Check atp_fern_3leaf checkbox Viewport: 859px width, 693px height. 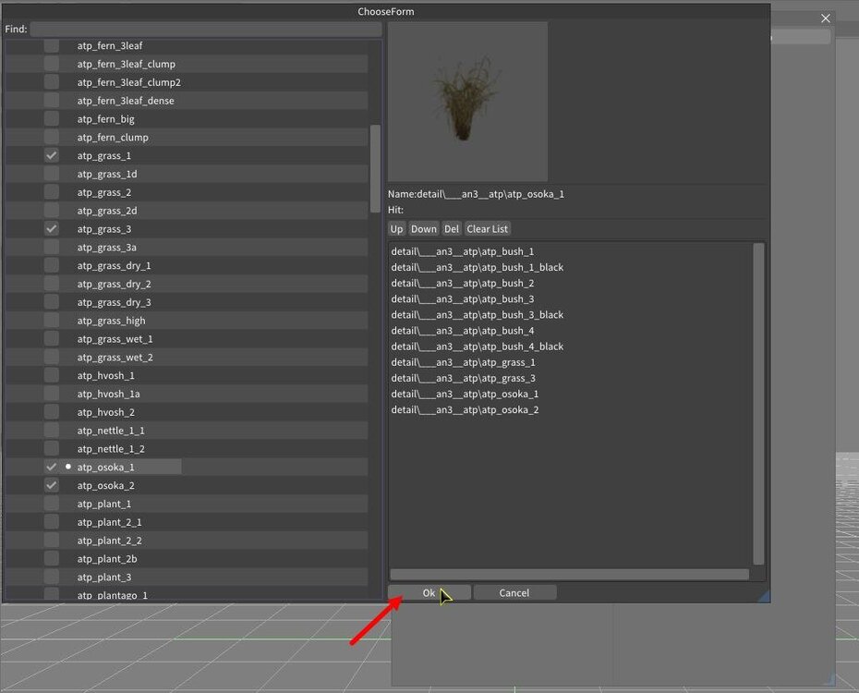[x=52, y=45]
